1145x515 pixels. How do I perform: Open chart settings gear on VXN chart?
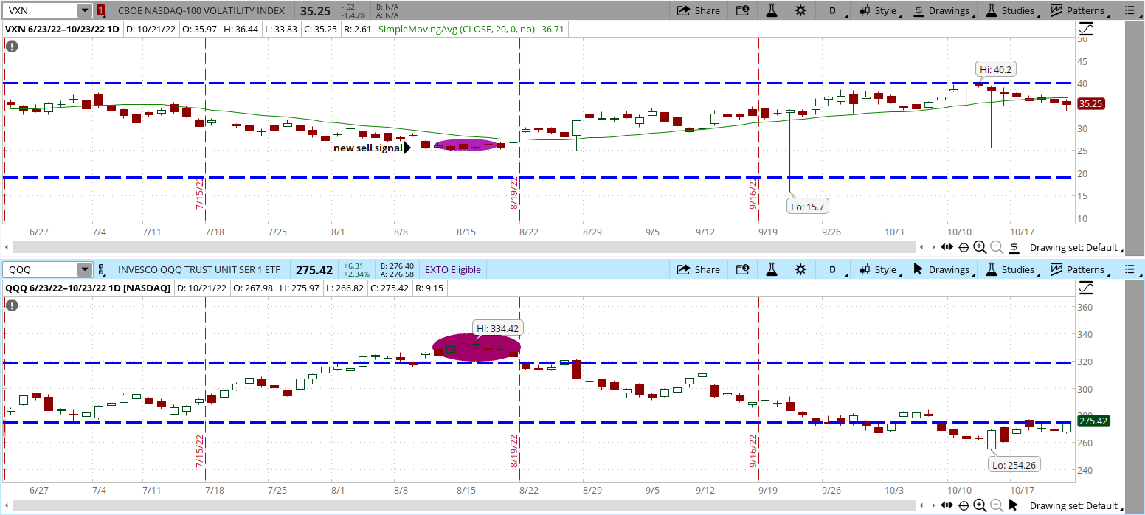(x=800, y=10)
